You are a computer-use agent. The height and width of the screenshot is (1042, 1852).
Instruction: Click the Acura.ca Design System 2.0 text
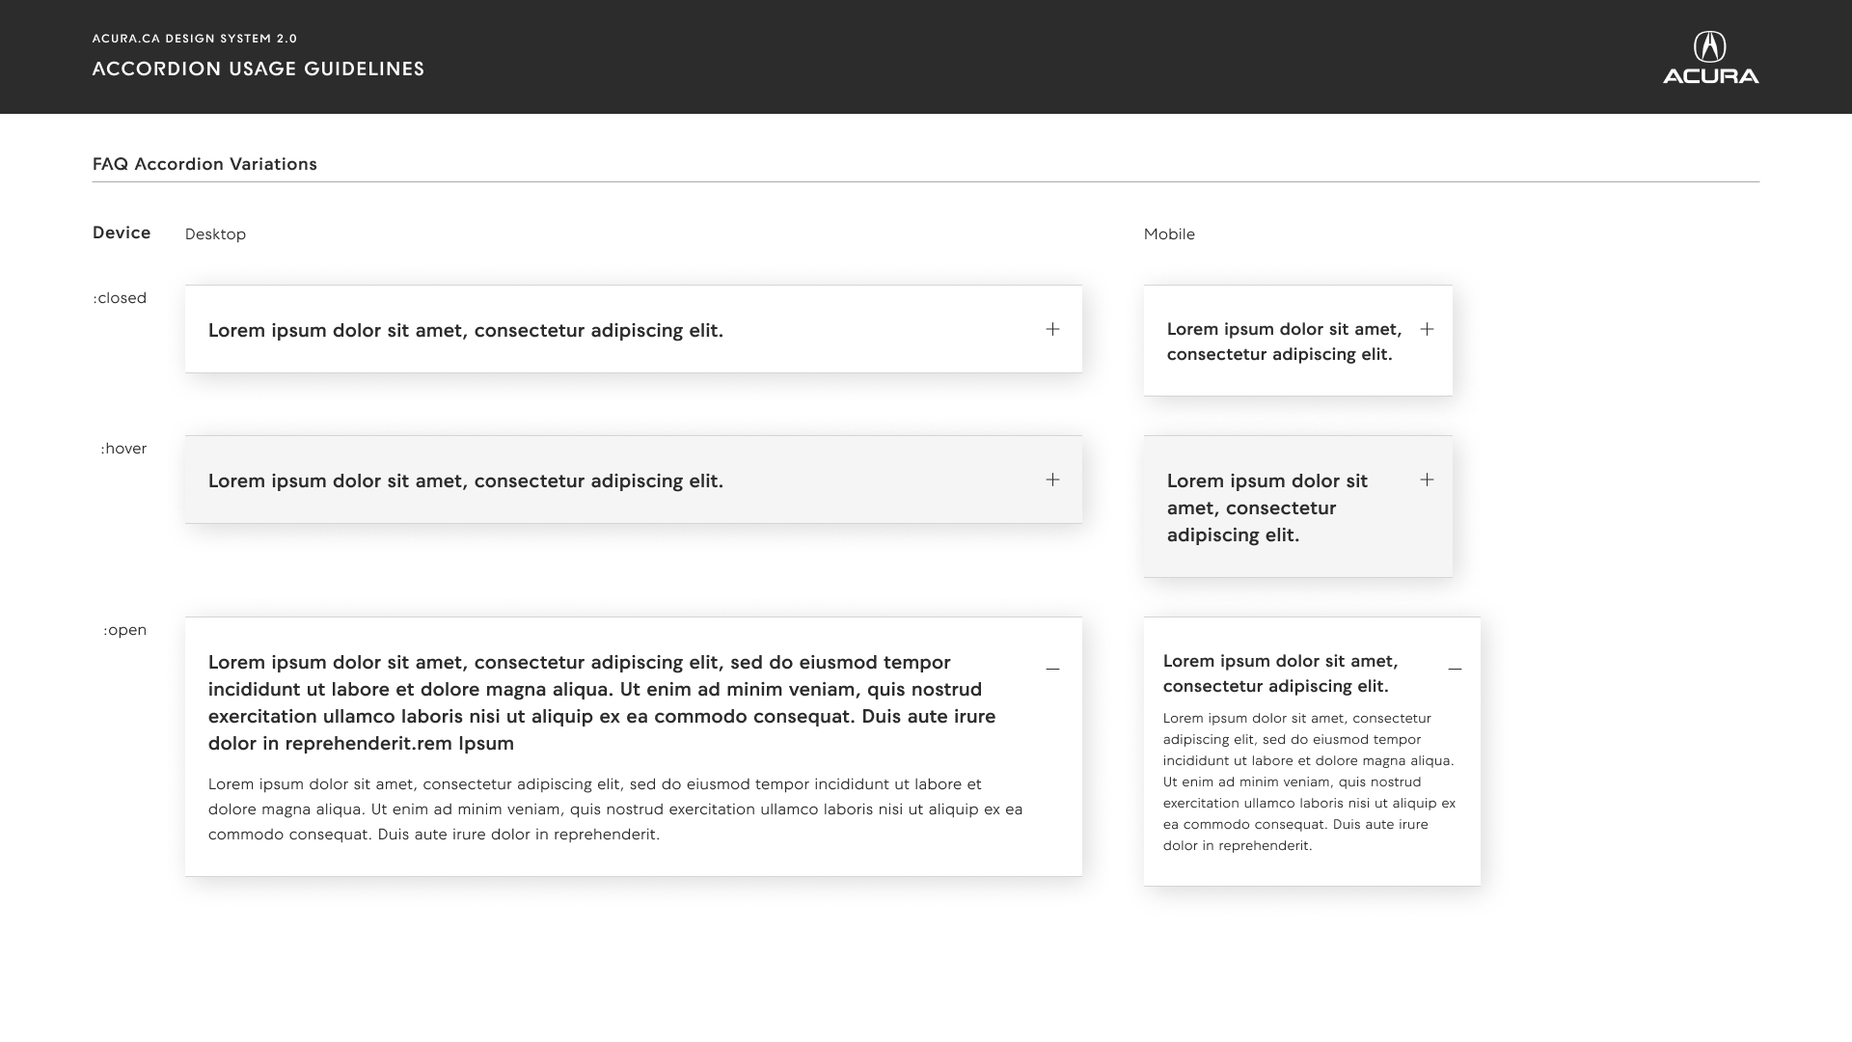click(195, 39)
